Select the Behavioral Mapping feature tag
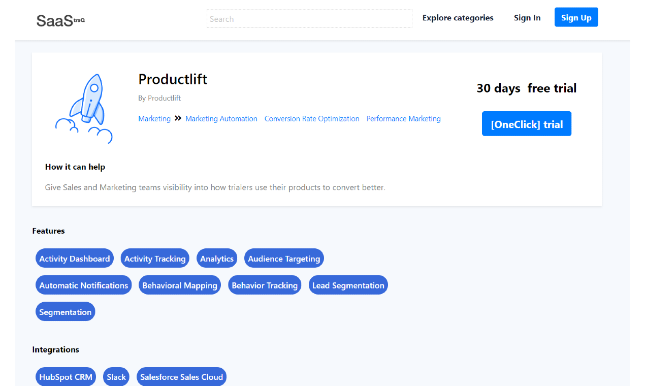645x386 pixels. (x=180, y=285)
